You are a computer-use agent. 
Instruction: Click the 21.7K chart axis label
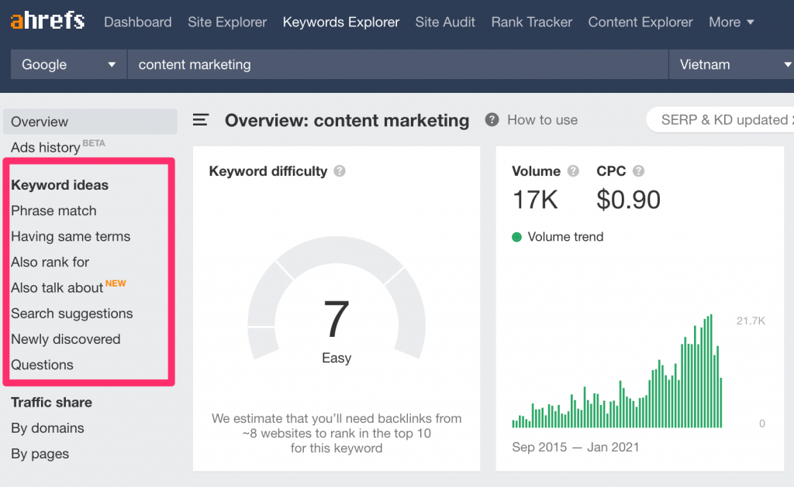click(x=751, y=321)
